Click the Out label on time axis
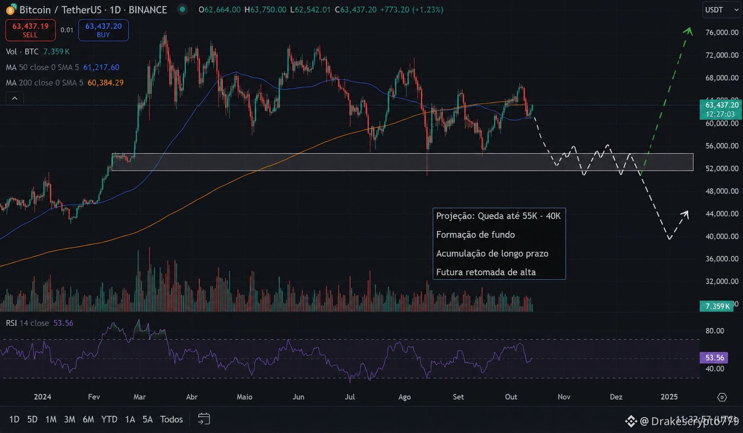 tap(511, 397)
